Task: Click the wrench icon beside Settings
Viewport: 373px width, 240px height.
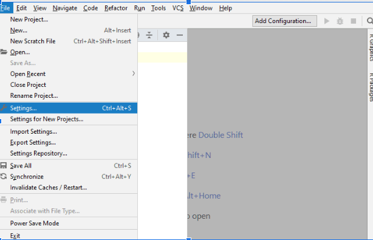Action: coord(4,108)
